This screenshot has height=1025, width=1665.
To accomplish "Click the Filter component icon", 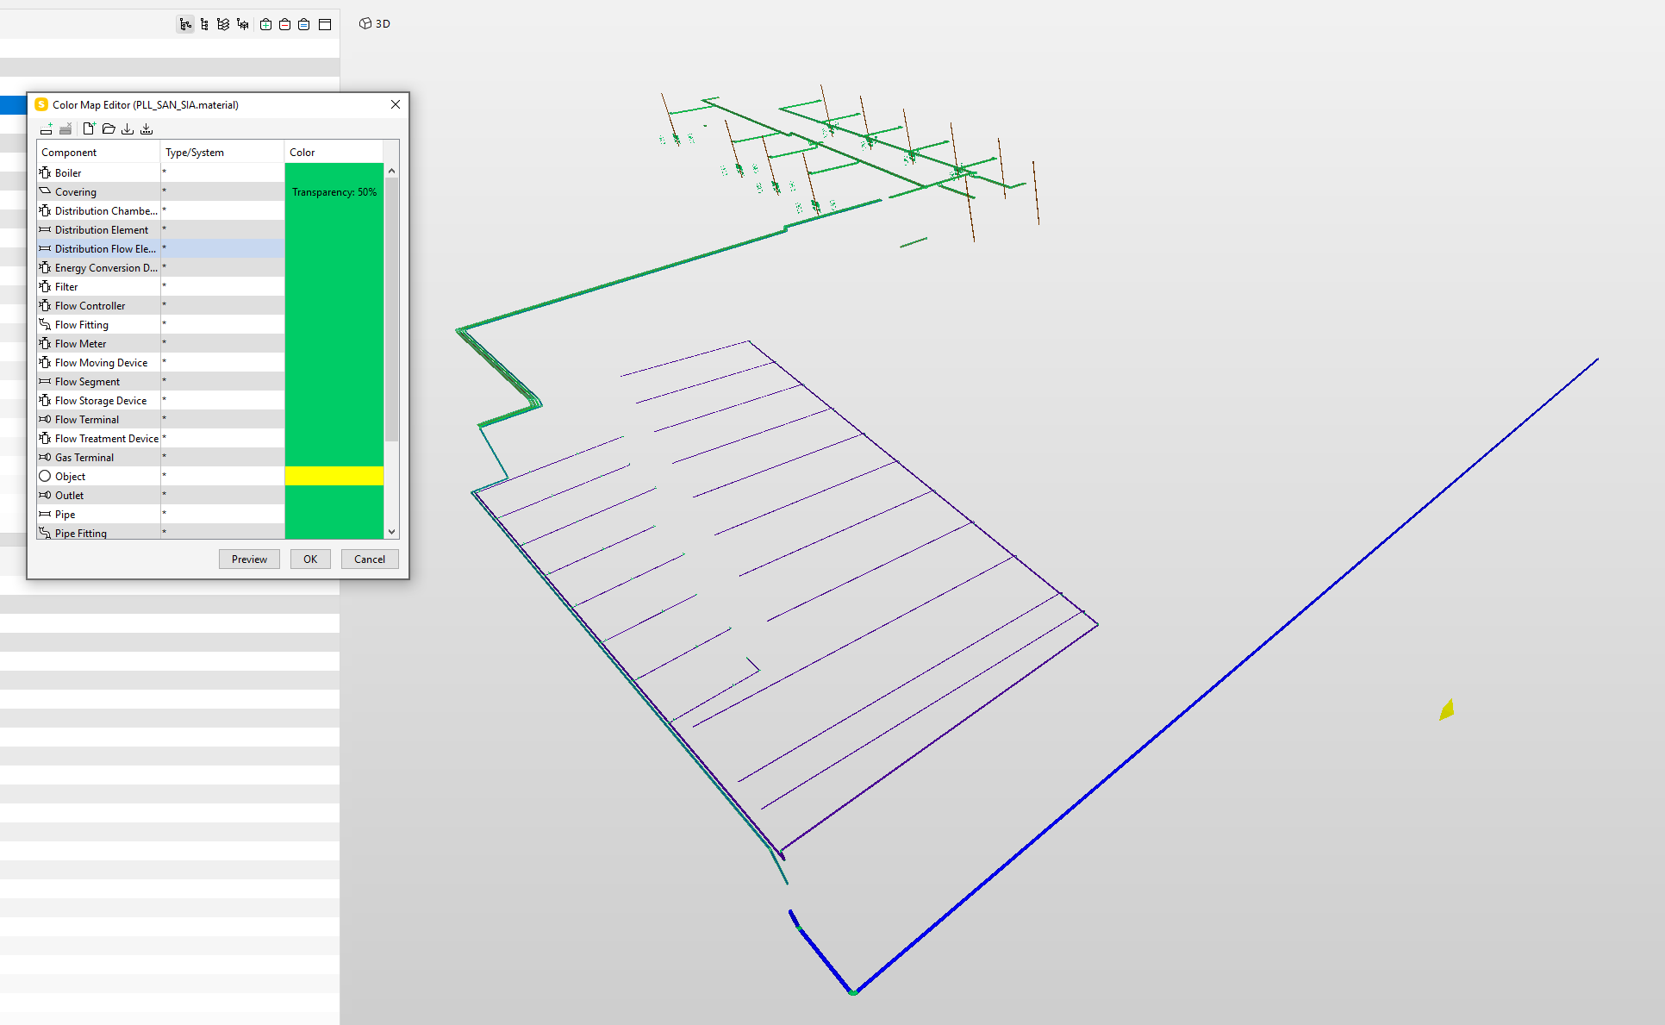I will (x=45, y=286).
